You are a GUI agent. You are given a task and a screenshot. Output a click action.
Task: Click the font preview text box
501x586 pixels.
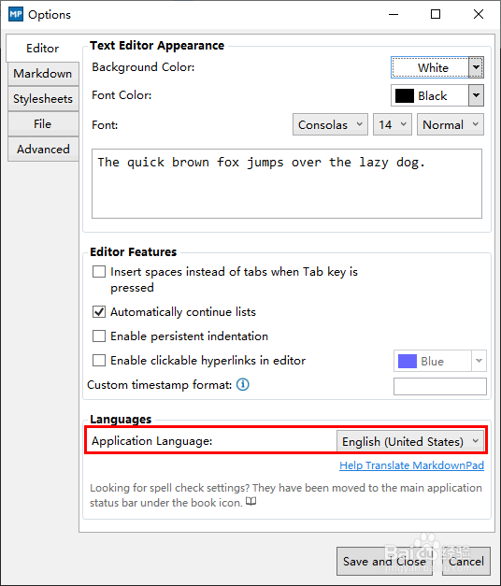pyautogui.click(x=287, y=183)
